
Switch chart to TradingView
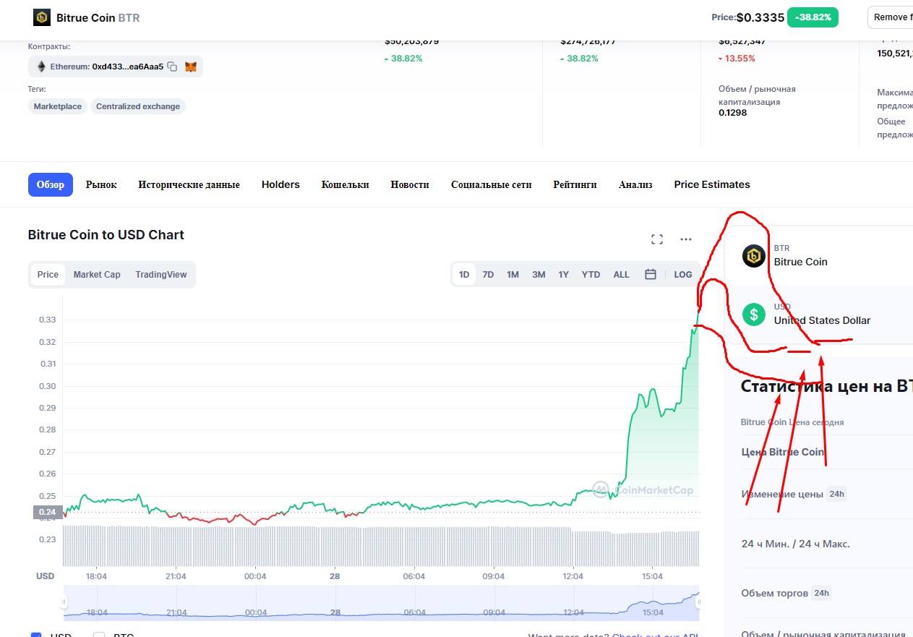coord(161,275)
